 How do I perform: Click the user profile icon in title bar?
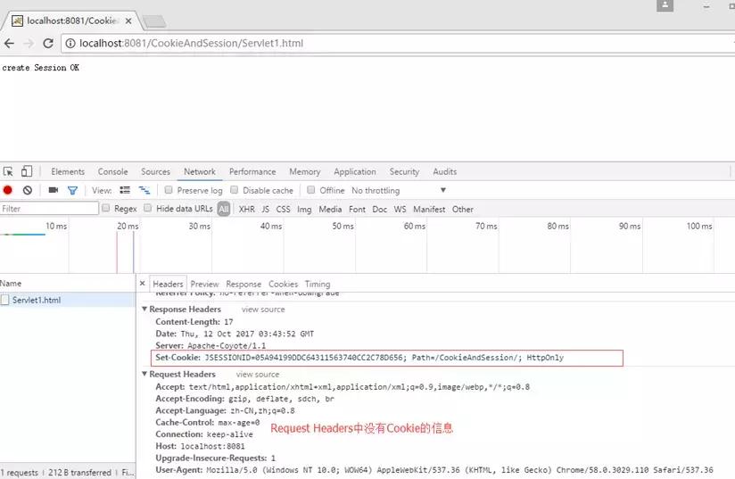(x=665, y=5)
